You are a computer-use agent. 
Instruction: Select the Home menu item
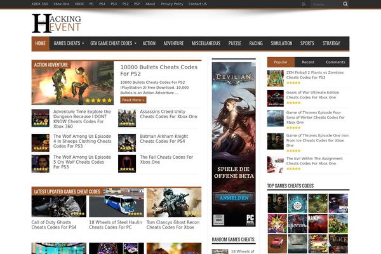tap(41, 44)
